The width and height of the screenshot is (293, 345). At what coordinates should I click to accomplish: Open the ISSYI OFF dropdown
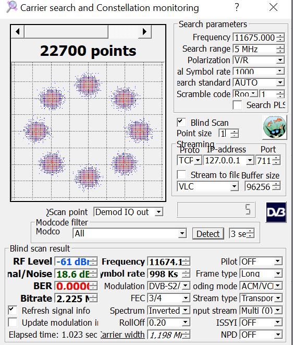[x=278, y=323]
